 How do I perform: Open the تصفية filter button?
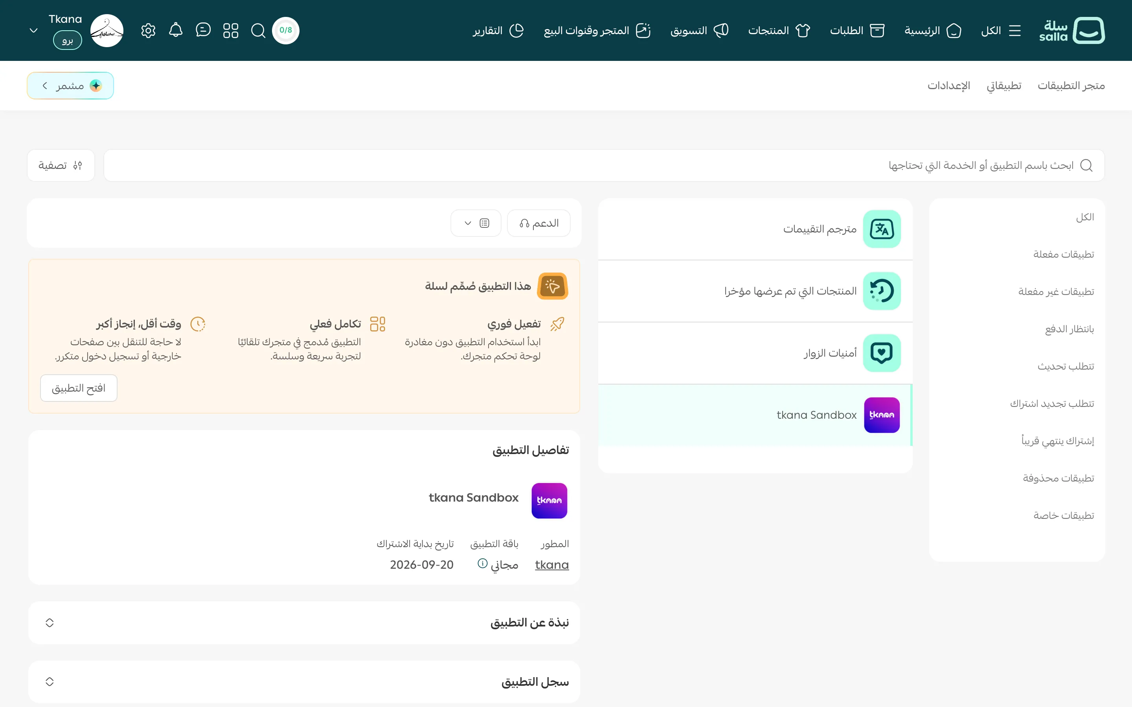[61, 165]
